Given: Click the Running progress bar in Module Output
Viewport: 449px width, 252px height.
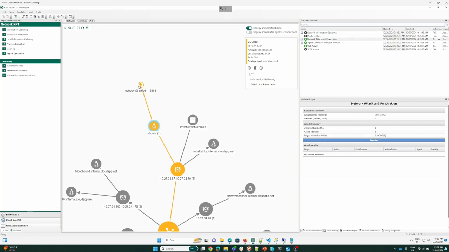Looking at the screenshot, I should point(374,140).
